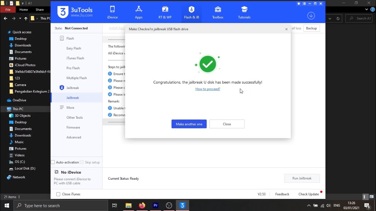This screenshot has height=211, width=376.
Task: Toggle the Auto-activation checkbox
Action: (x=53, y=162)
